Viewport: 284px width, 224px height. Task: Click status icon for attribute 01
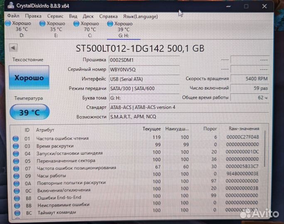(x=16, y=139)
